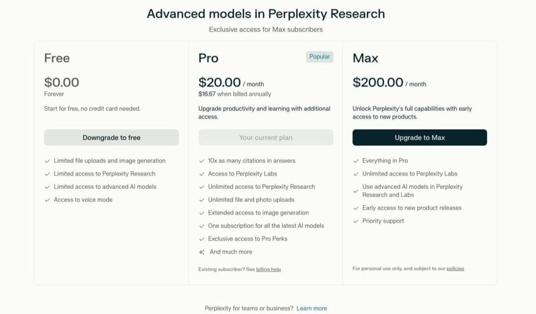The width and height of the screenshot is (536, 314).
Task: Select the Max plan heading
Action: [x=365, y=58]
